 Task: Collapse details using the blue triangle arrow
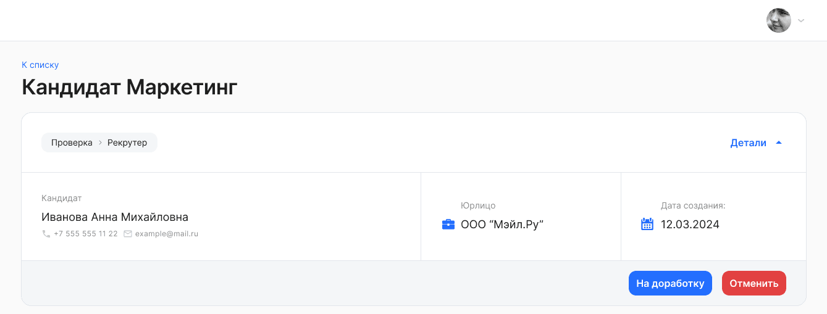[779, 143]
